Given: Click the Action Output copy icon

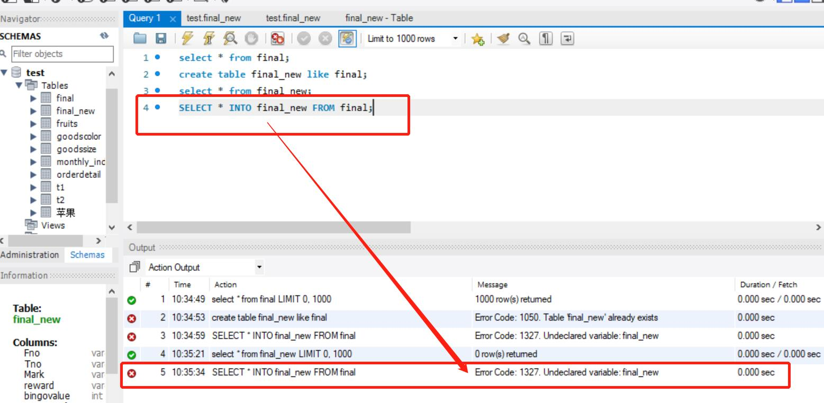Looking at the screenshot, I should tap(135, 267).
